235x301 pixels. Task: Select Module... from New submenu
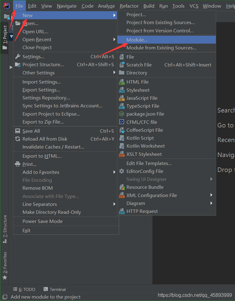[x=167, y=40]
